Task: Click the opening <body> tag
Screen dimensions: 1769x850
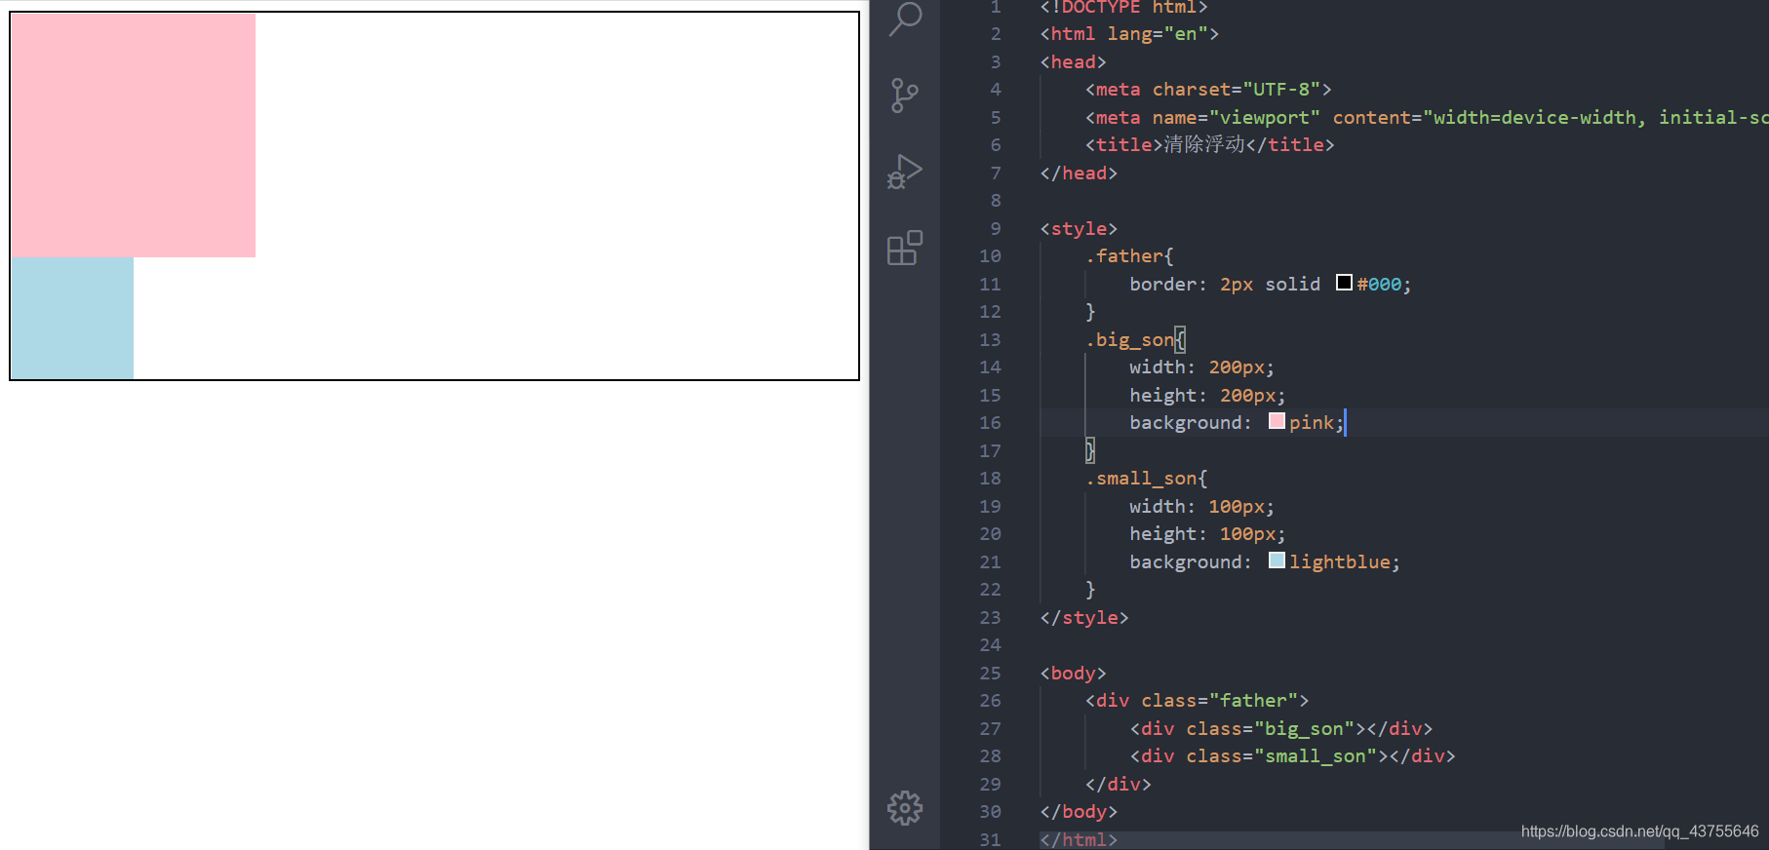Action: click(1073, 673)
